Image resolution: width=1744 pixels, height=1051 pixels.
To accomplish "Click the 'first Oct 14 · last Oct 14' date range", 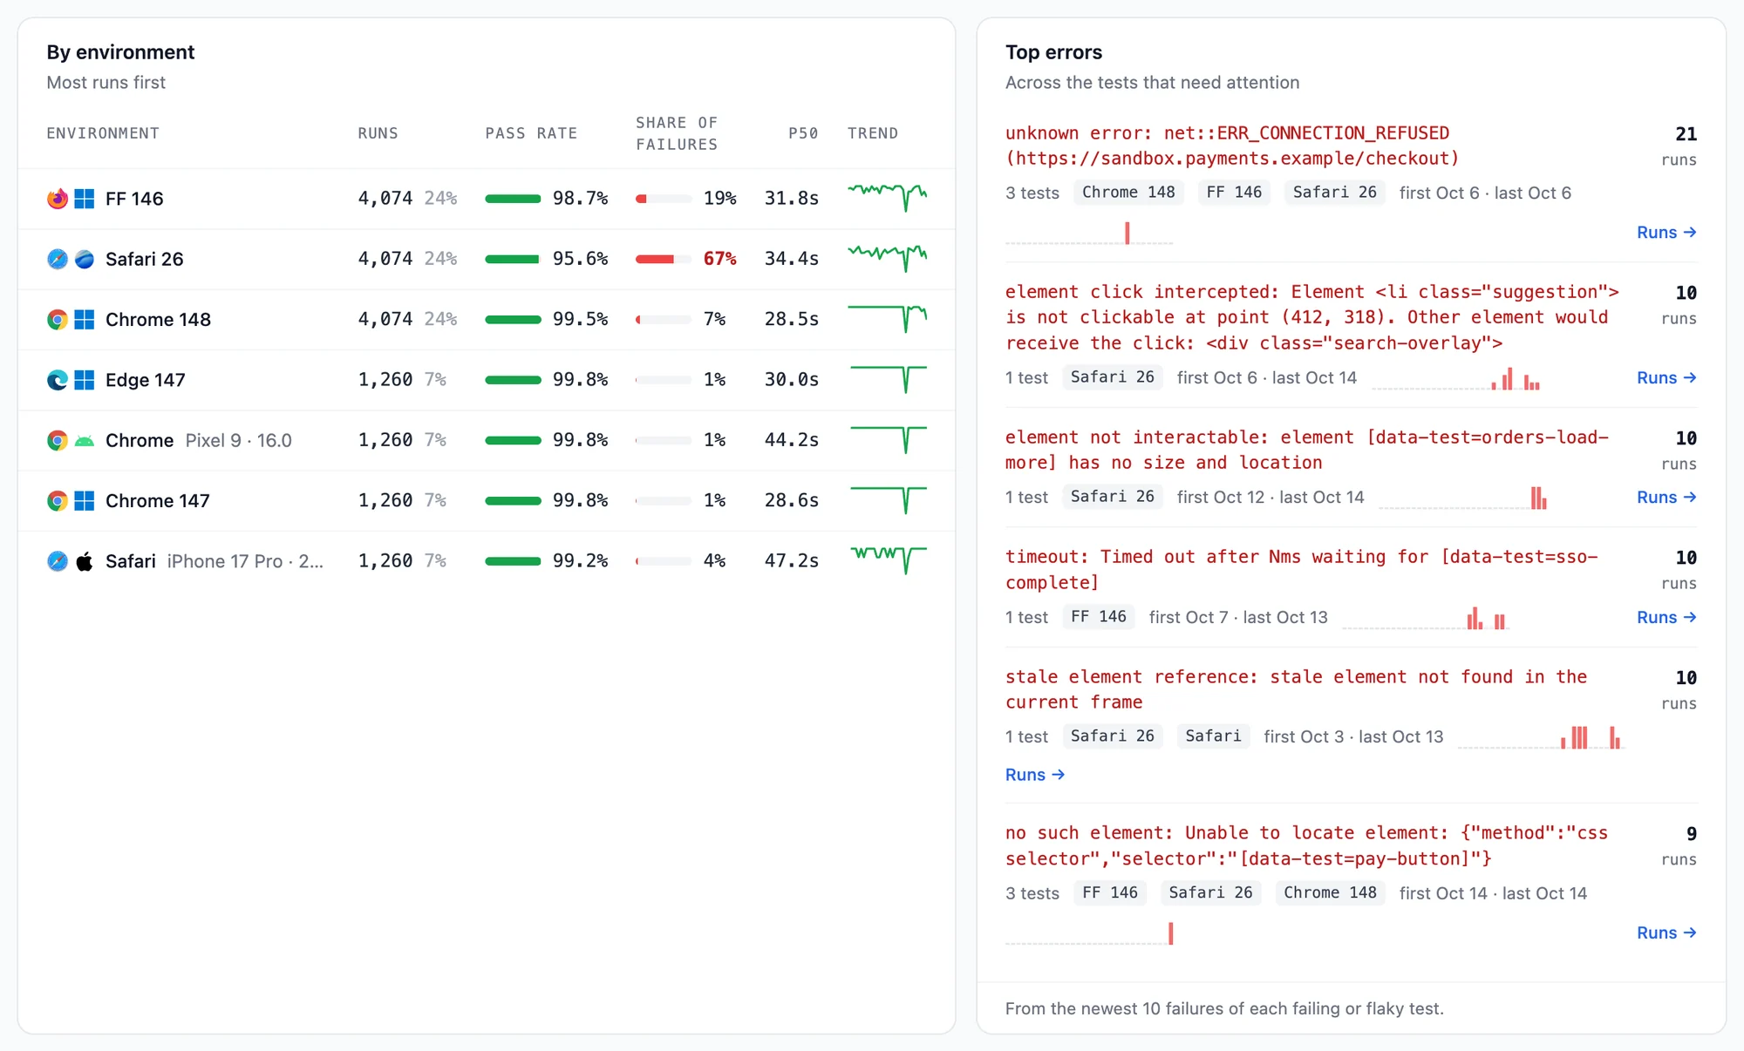I will coord(1494,893).
